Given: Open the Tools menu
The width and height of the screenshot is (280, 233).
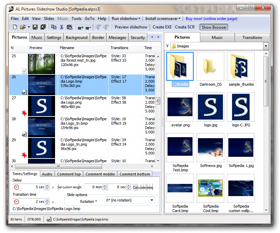Looking at the screenshot, I should [x=76, y=19].
